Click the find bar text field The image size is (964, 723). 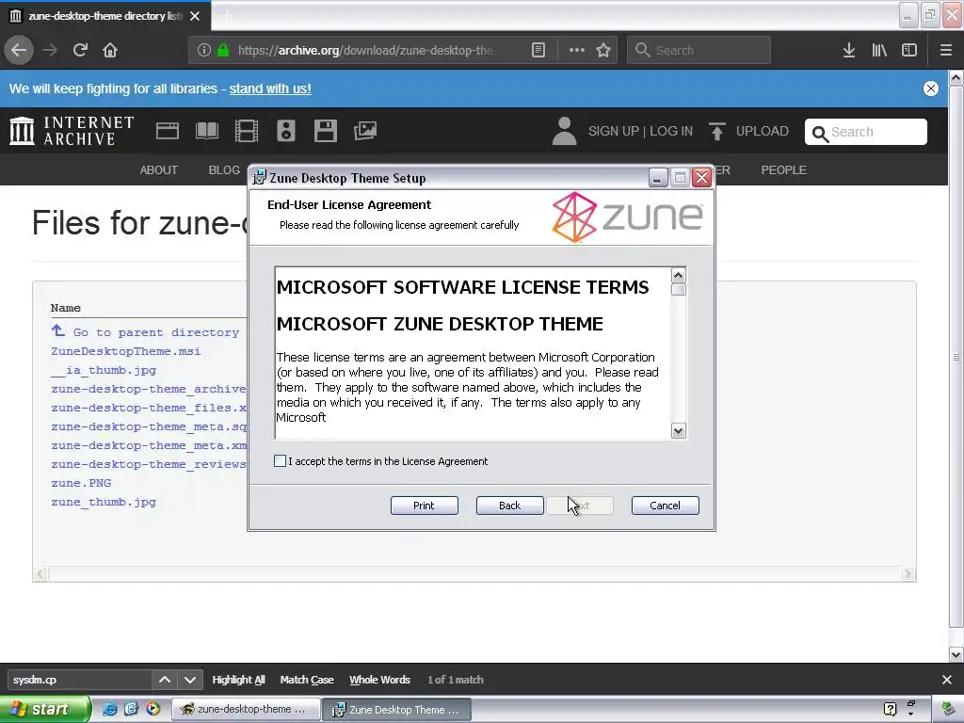[x=79, y=680]
